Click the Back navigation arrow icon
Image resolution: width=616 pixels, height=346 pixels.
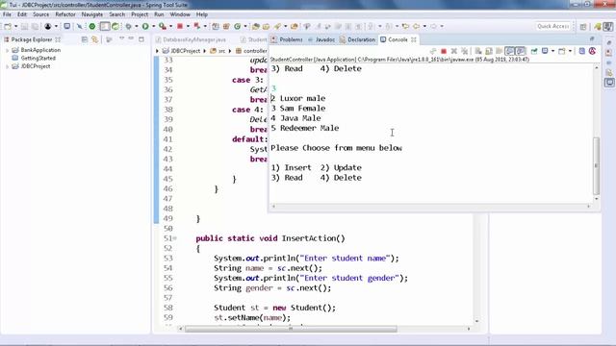tap(416, 26)
